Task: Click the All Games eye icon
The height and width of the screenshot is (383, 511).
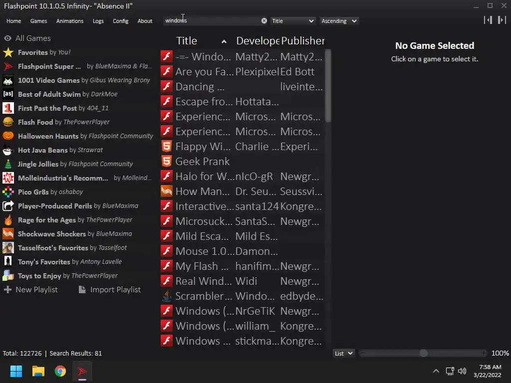Action: (7, 38)
